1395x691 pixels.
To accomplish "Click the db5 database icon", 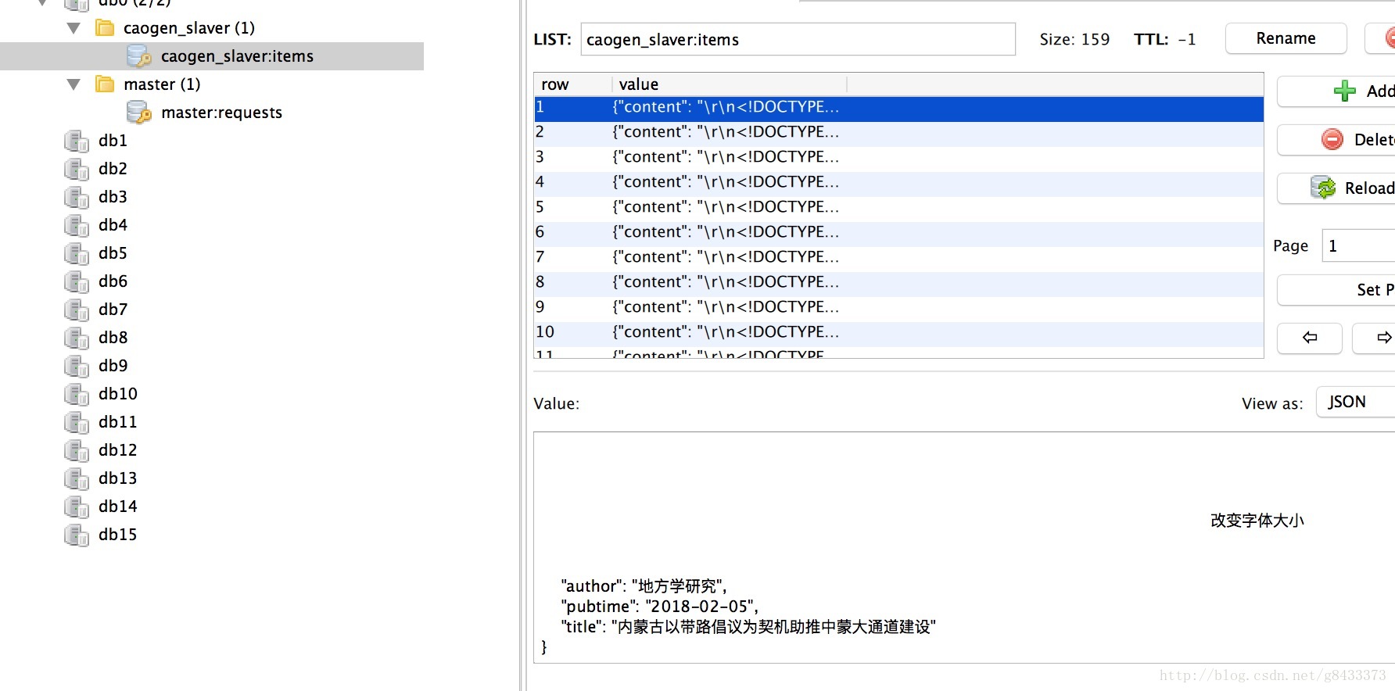I will tap(77, 254).
